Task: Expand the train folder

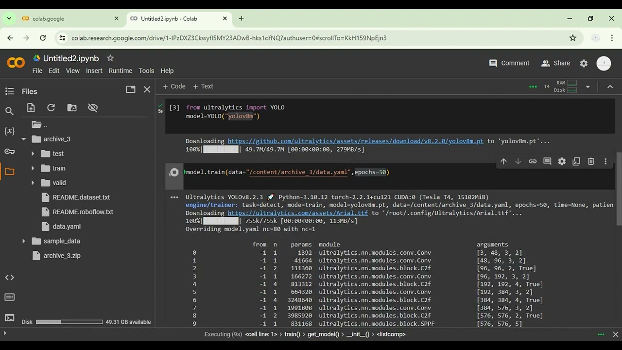Action: coord(33,168)
